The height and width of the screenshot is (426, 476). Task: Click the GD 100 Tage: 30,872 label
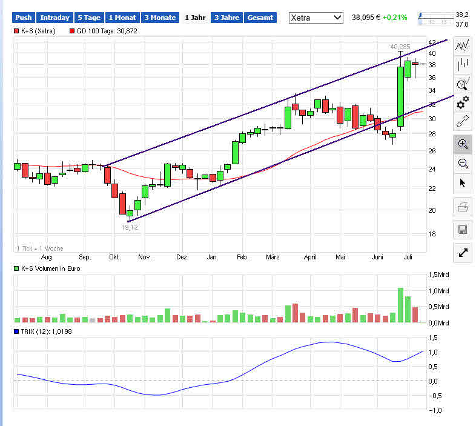click(x=107, y=31)
